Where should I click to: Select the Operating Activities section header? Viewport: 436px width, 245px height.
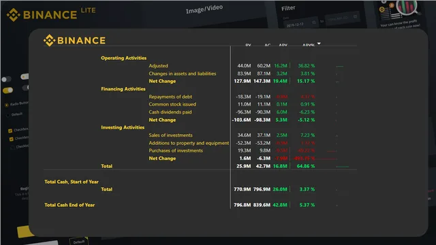click(124, 58)
